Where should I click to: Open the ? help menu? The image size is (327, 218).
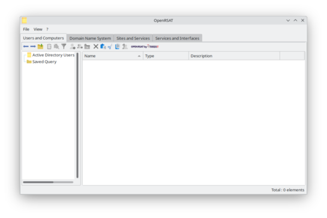47,29
